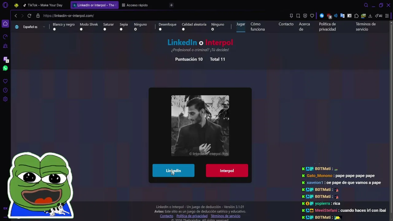
Task: Enable the Desenfoque effect
Action: click(x=160, y=29)
